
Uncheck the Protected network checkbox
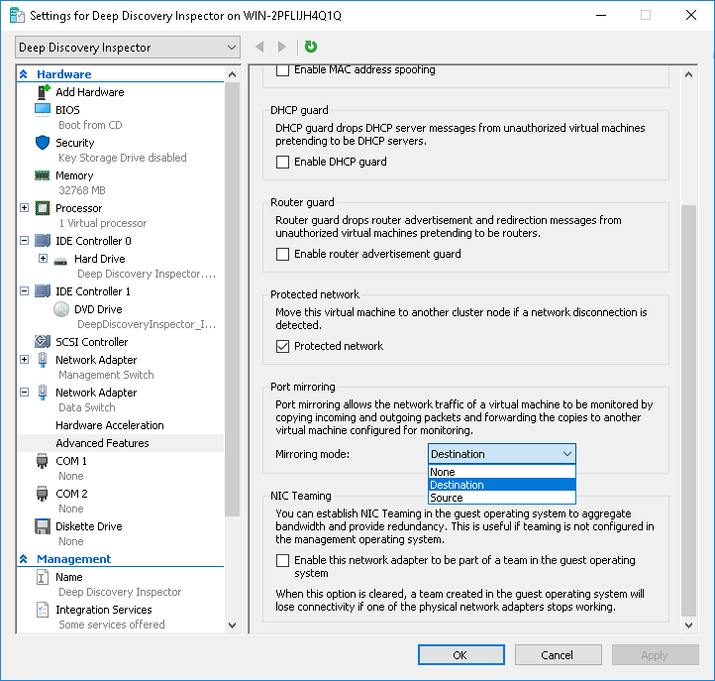283,346
